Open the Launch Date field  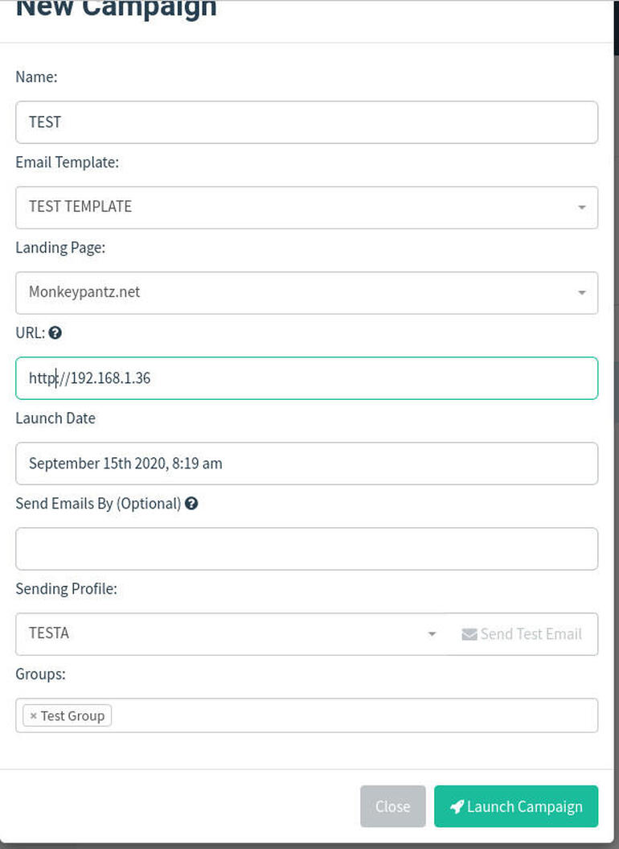point(306,464)
